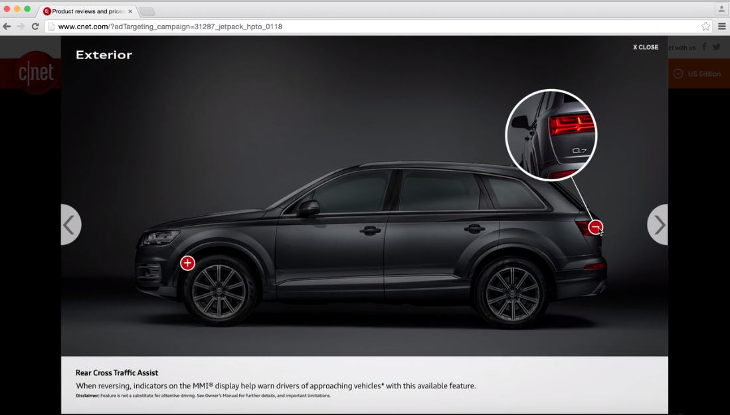Select the Product reviews and prices tab
The width and height of the screenshot is (730, 415).
[x=86, y=11]
